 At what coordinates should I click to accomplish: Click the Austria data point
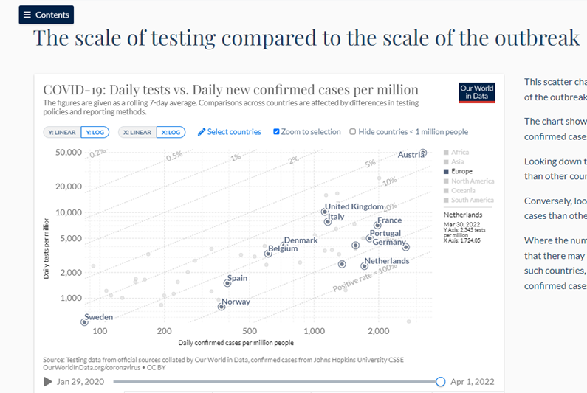click(x=423, y=153)
